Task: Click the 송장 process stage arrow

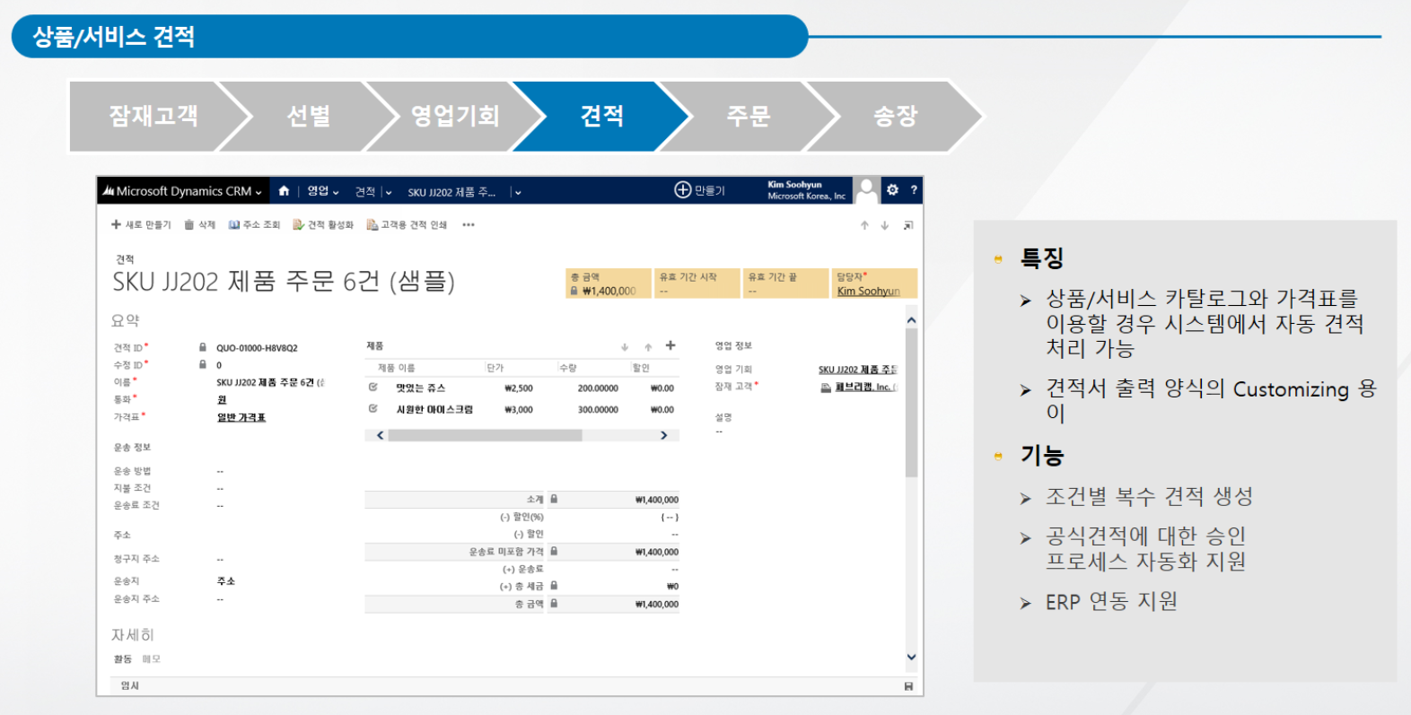Action: pos(895,116)
